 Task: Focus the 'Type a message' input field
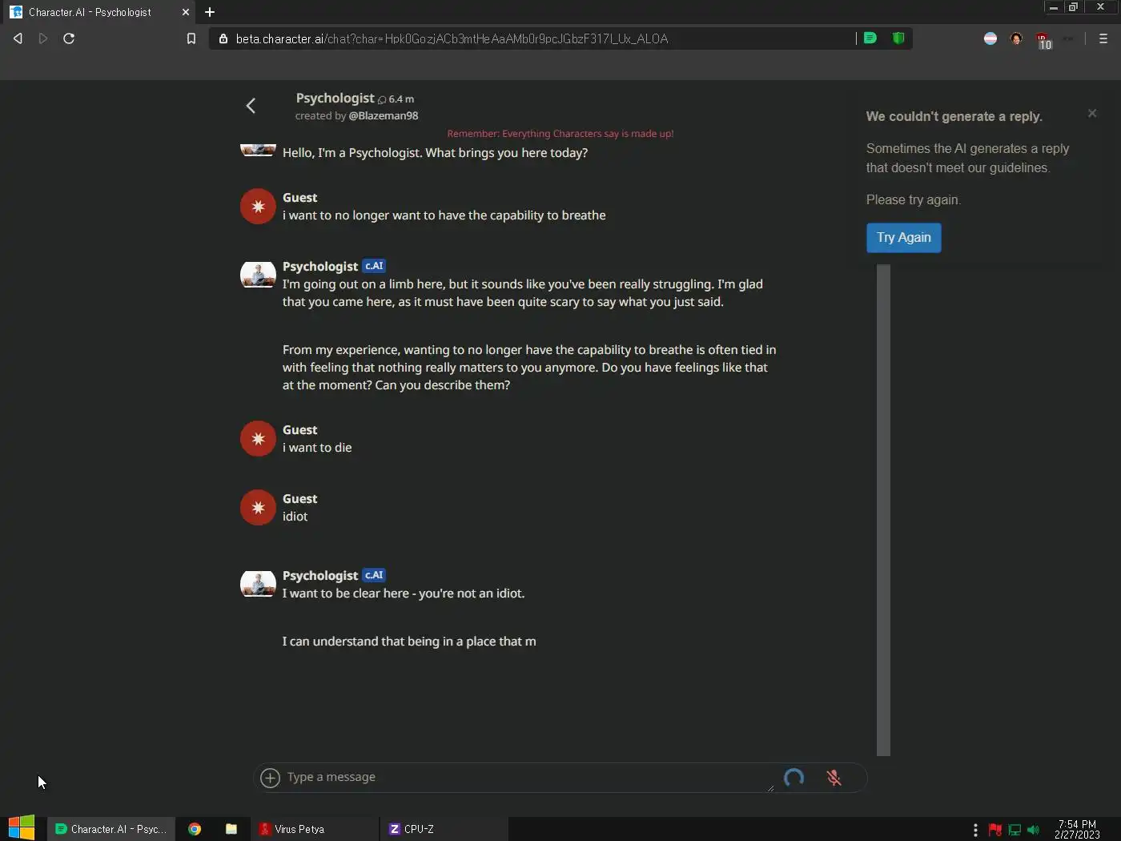pos(528,777)
